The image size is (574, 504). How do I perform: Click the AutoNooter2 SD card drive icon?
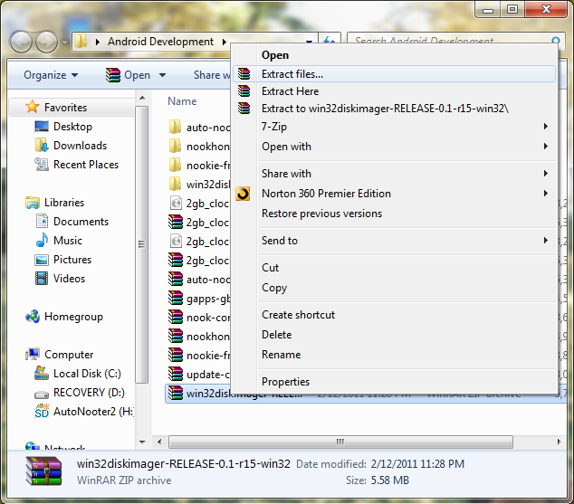pyautogui.click(x=42, y=412)
